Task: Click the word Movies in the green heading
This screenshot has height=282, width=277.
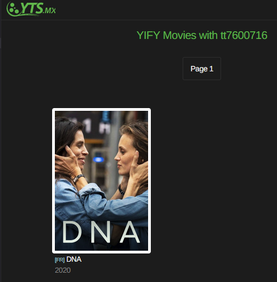Action: (x=179, y=35)
